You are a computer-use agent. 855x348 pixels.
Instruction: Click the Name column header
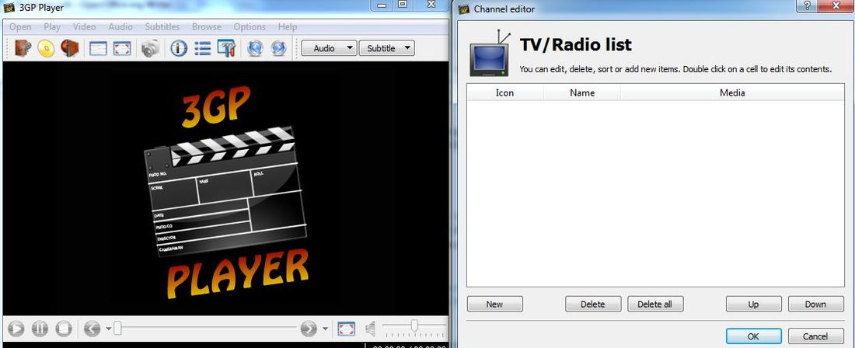click(582, 92)
